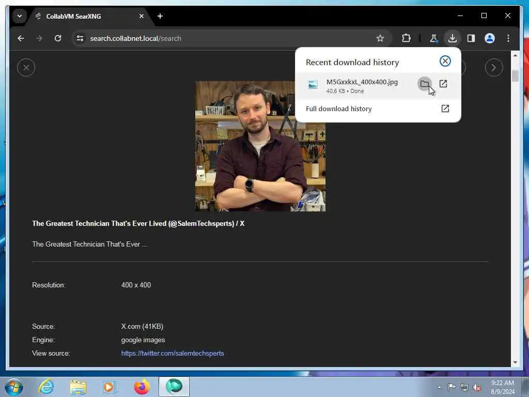Close the CollabVM SearXNG tab

point(142,16)
